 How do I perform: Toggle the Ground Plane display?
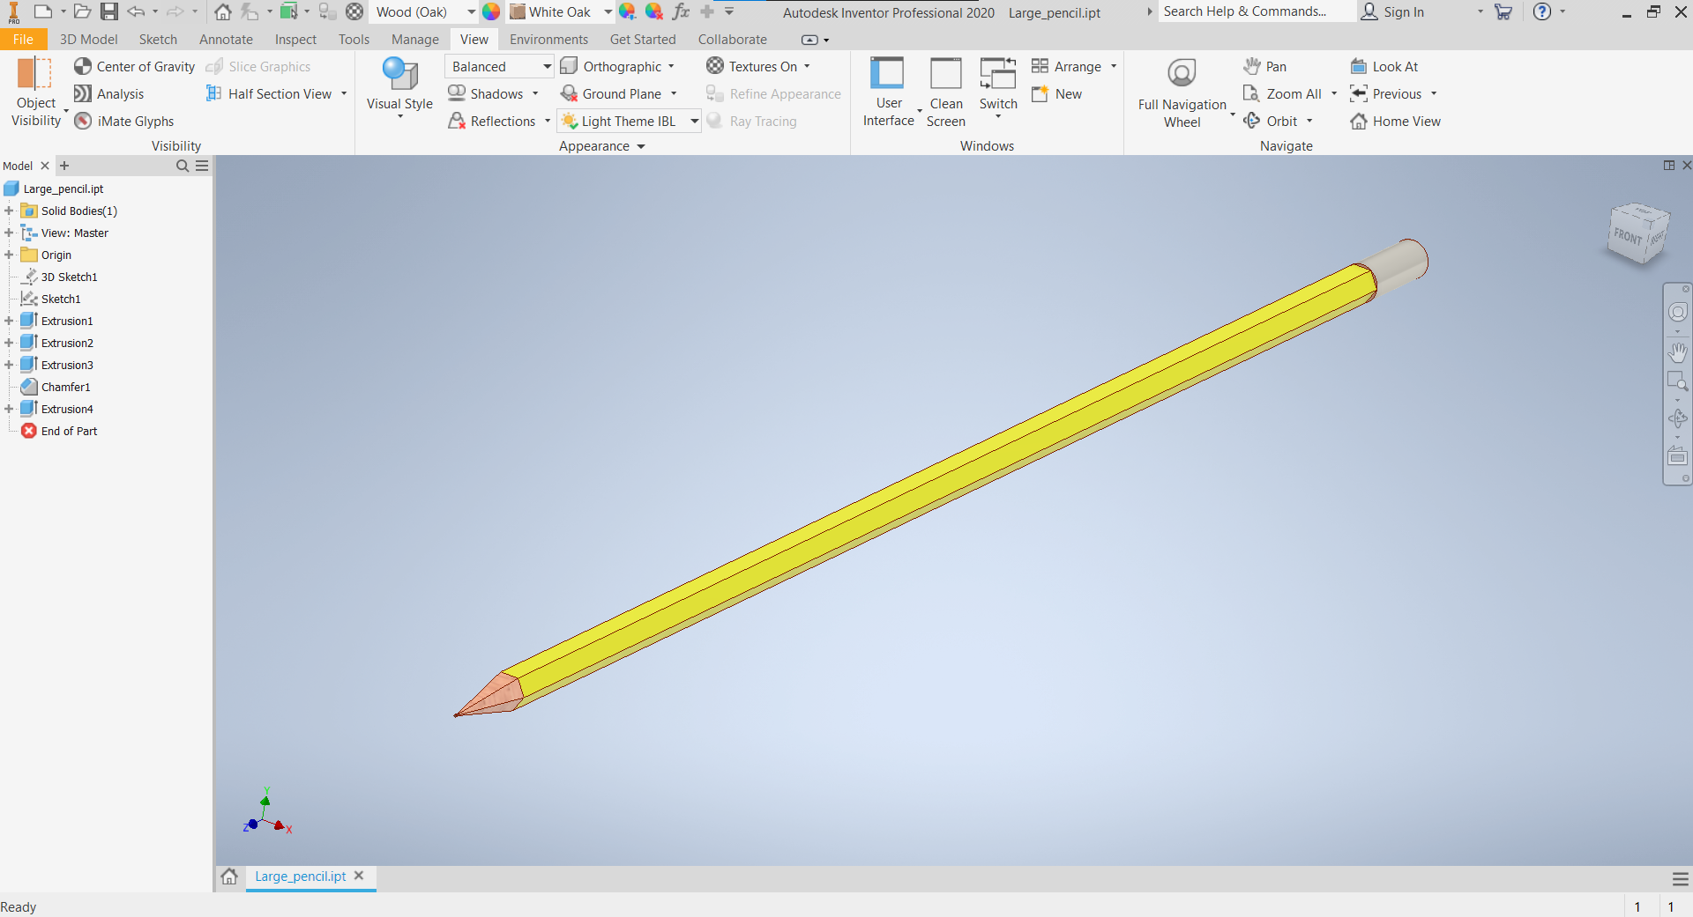point(611,93)
